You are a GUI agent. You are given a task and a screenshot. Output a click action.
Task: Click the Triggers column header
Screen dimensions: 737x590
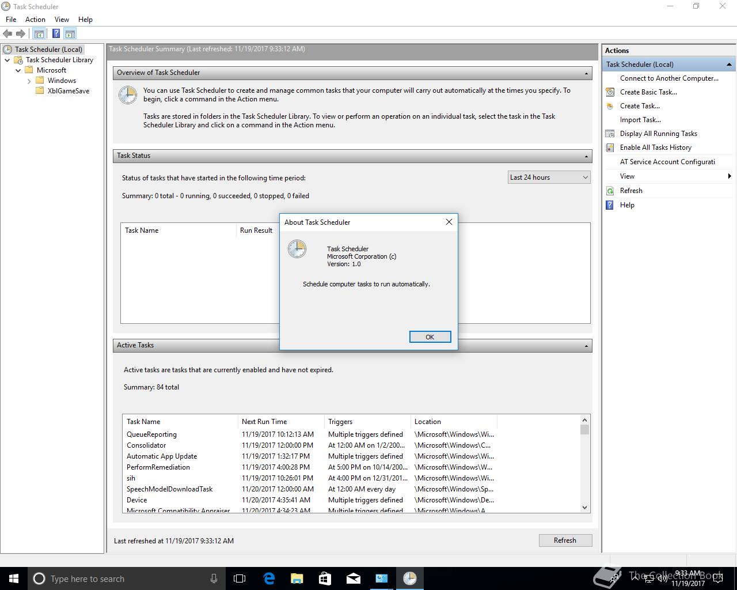pyautogui.click(x=367, y=422)
